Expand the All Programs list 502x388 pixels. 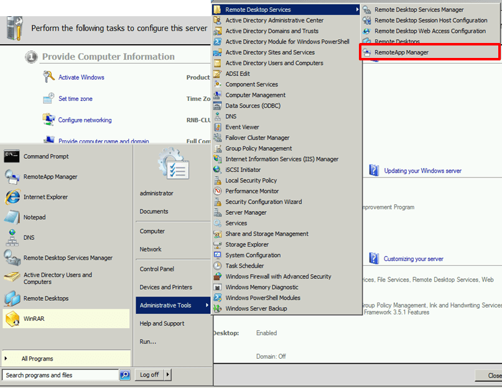click(x=37, y=359)
